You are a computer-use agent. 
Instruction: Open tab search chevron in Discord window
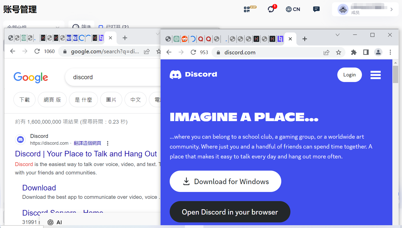338,35
